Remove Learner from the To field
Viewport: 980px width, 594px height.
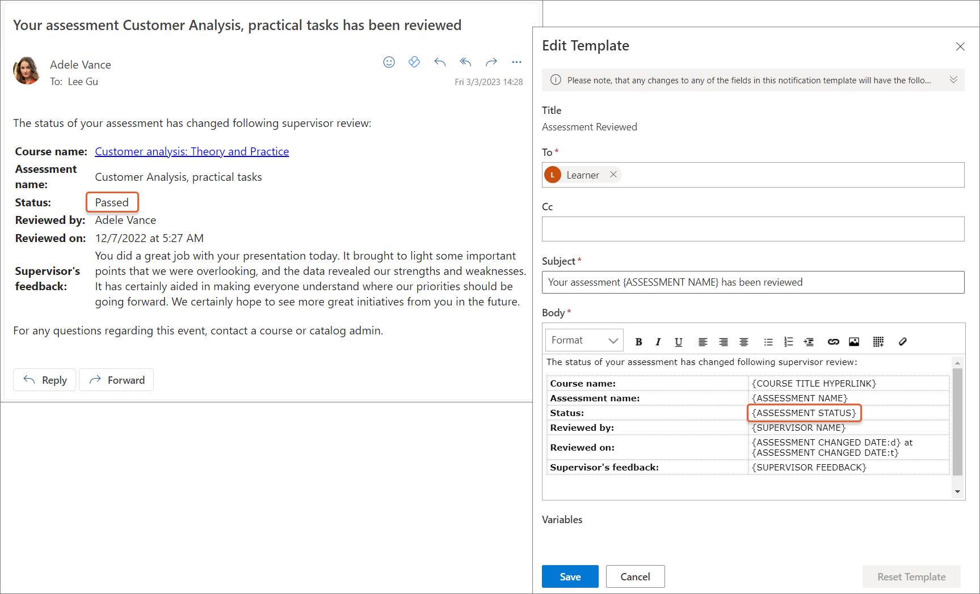point(613,175)
